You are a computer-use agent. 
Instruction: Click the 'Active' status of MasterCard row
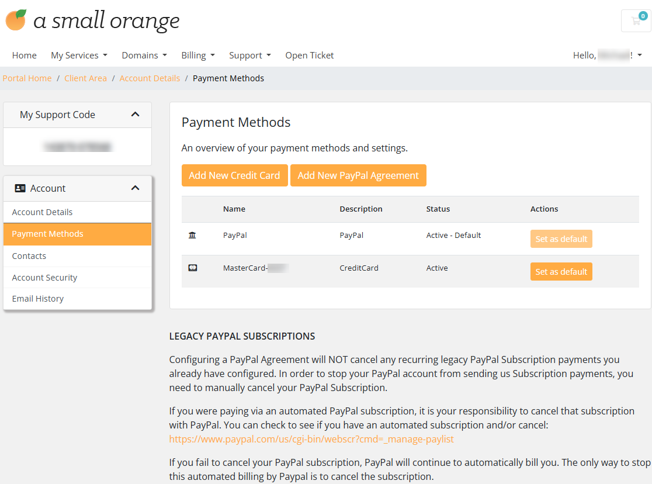[437, 268]
